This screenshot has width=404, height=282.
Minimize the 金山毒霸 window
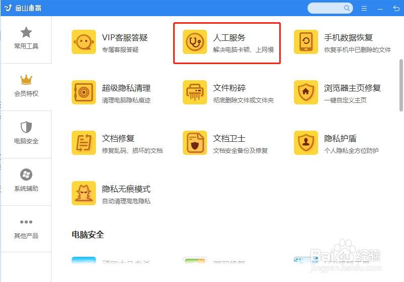[380, 9]
